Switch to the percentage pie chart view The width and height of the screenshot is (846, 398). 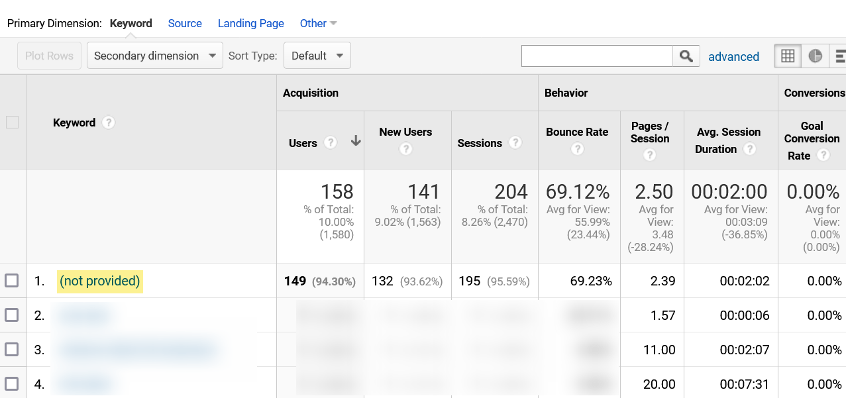(816, 56)
